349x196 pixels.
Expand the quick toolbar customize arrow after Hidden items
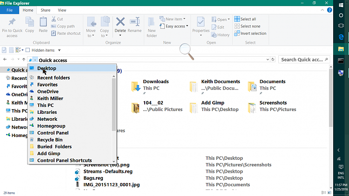[60, 50]
